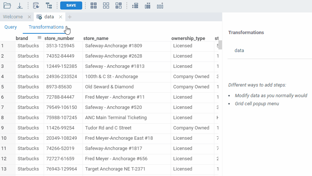Click Starbucks cell in row 2
Viewport: 312px width, 176px height.
(x=29, y=56)
